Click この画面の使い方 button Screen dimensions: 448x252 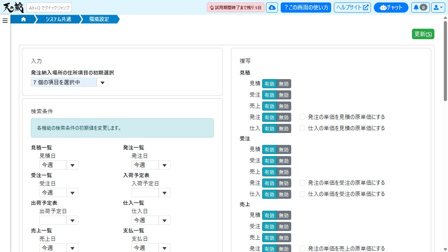306,7
